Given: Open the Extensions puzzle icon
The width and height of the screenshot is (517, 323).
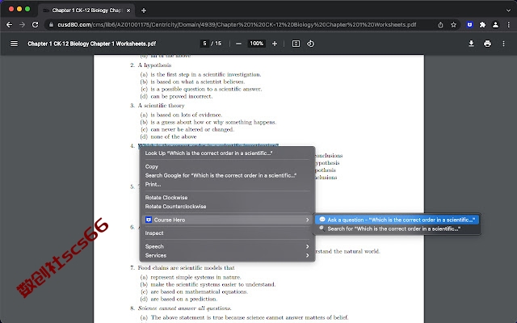Looking at the screenshot, I should (x=482, y=25).
